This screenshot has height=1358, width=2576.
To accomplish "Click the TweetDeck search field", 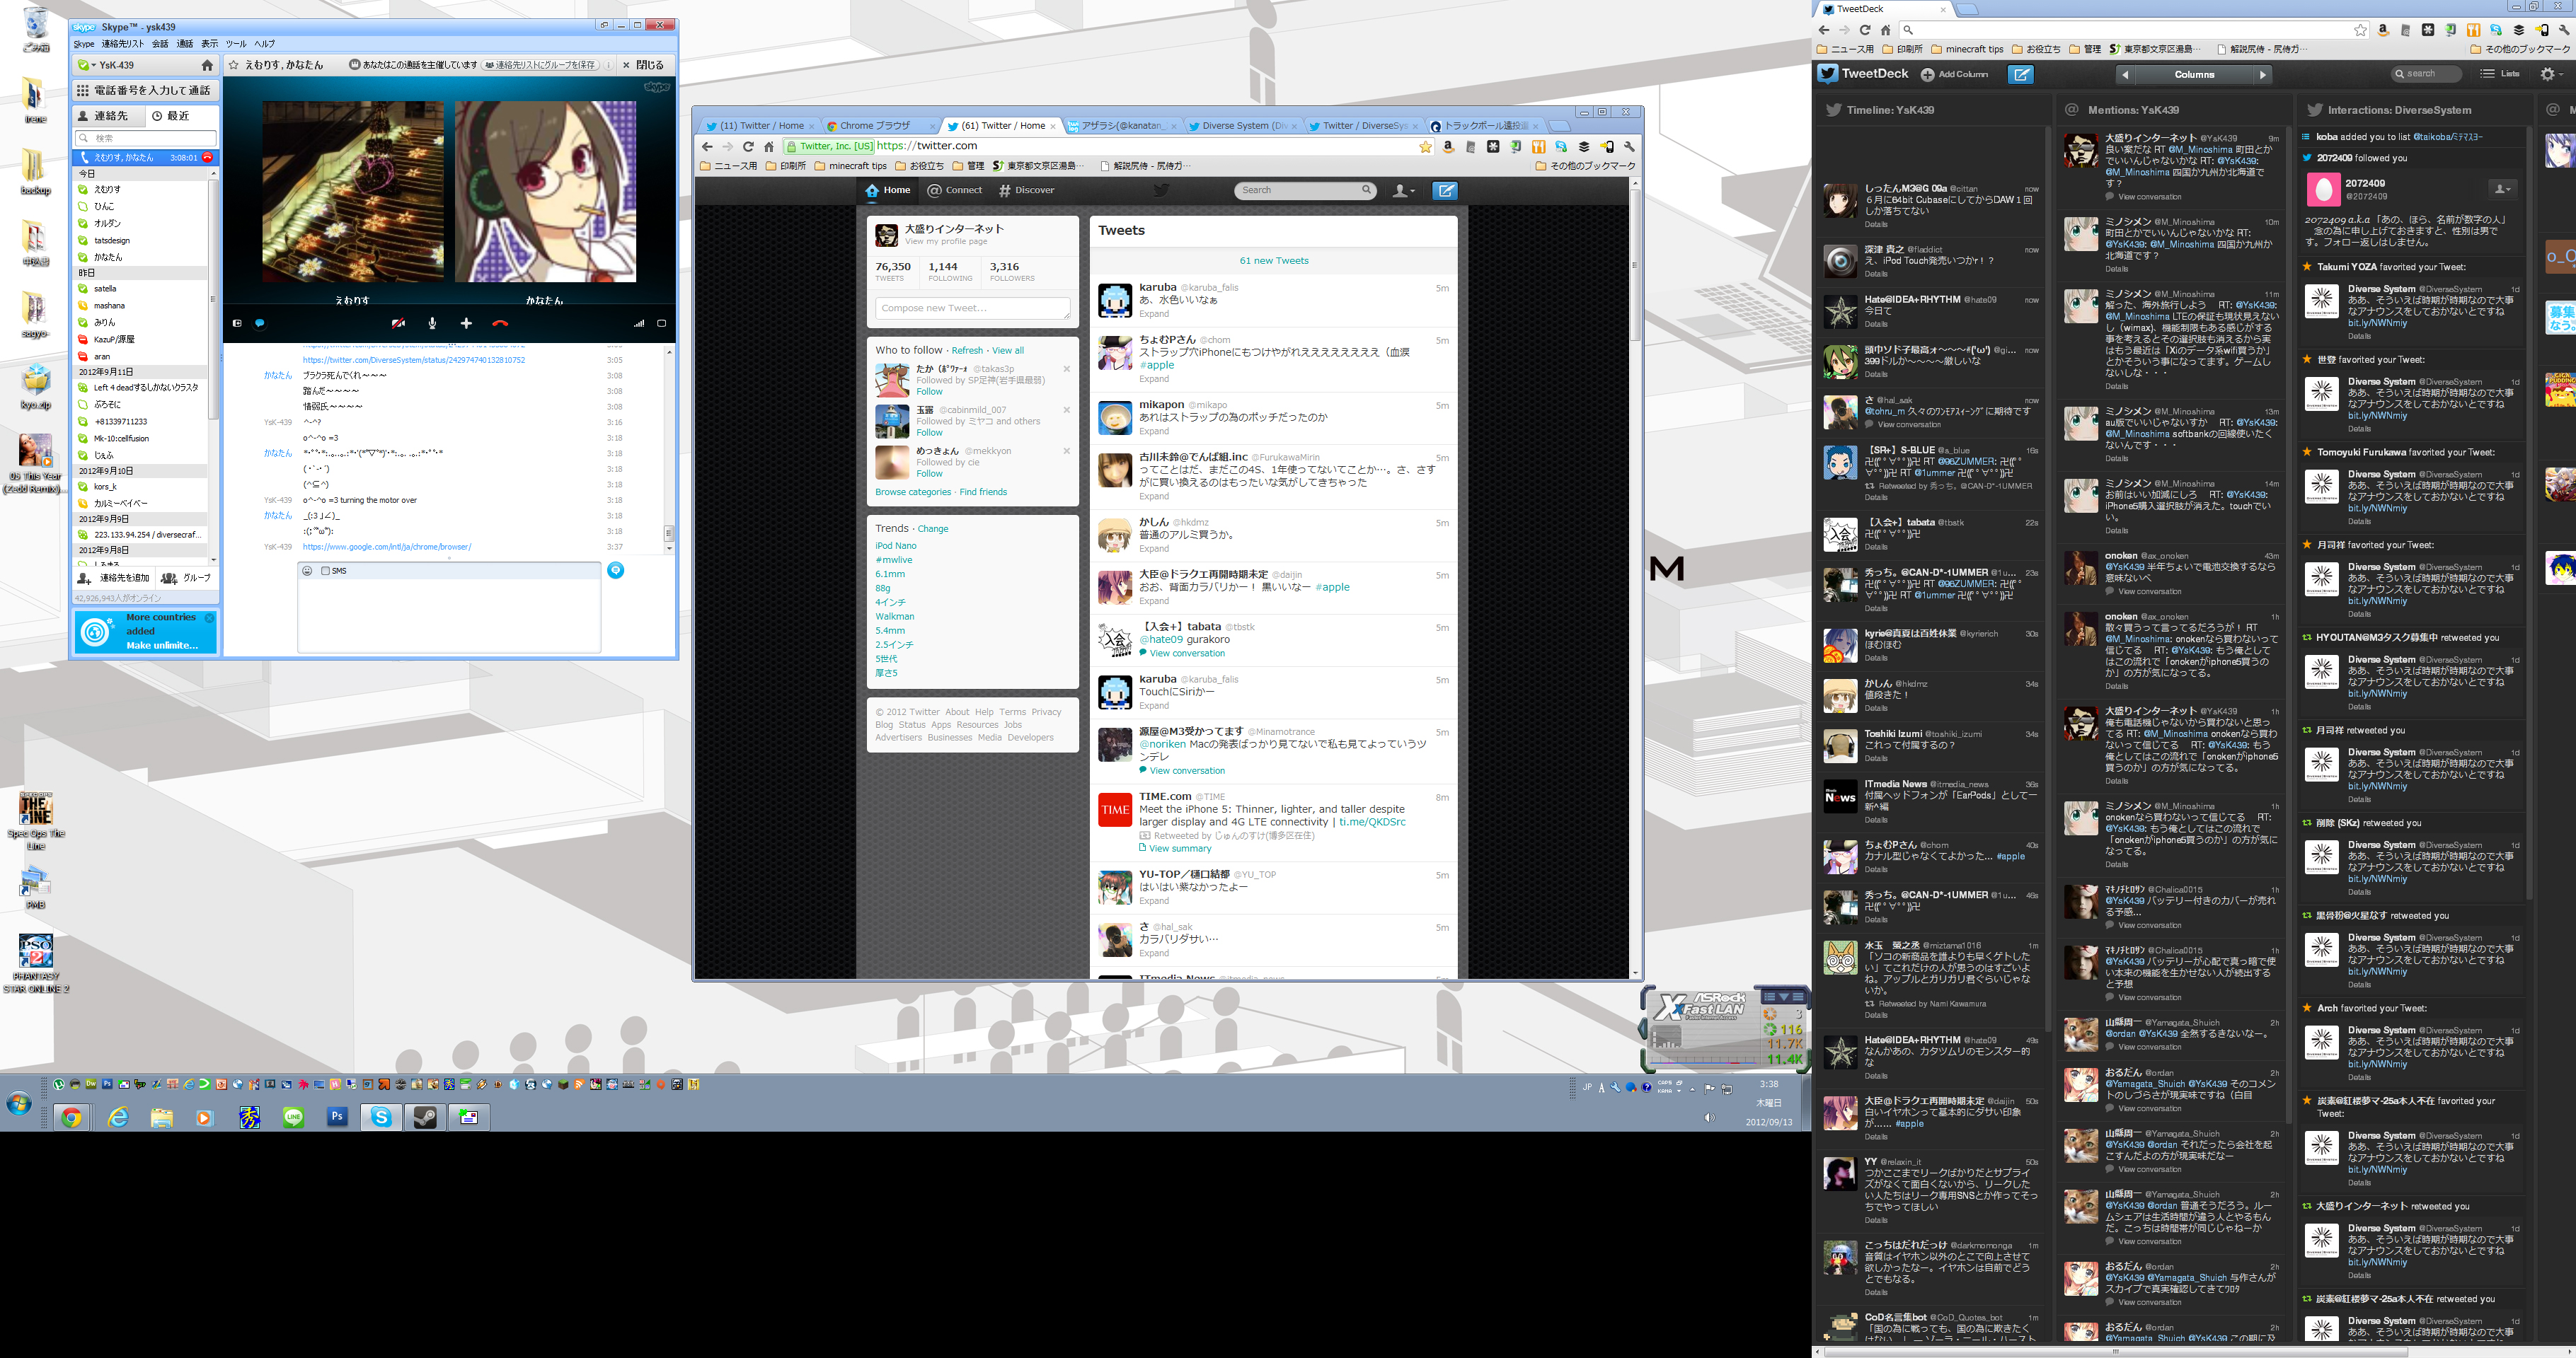I will tap(2427, 73).
